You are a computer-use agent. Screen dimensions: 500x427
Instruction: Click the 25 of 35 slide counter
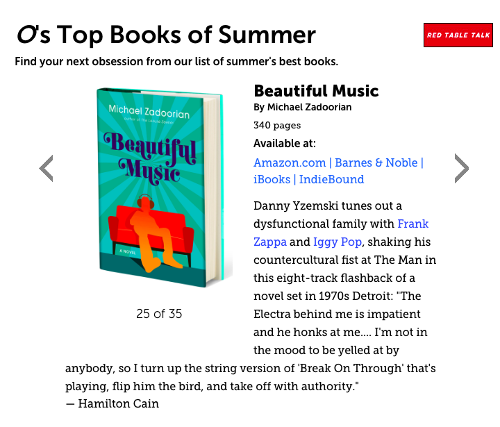(159, 314)
